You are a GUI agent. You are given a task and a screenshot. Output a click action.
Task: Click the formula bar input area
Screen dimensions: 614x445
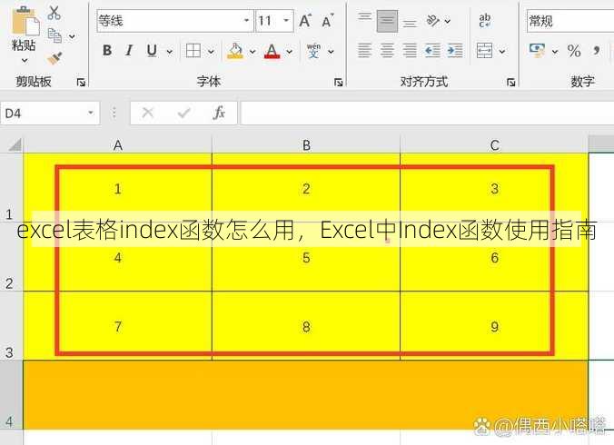pos(427,114)
